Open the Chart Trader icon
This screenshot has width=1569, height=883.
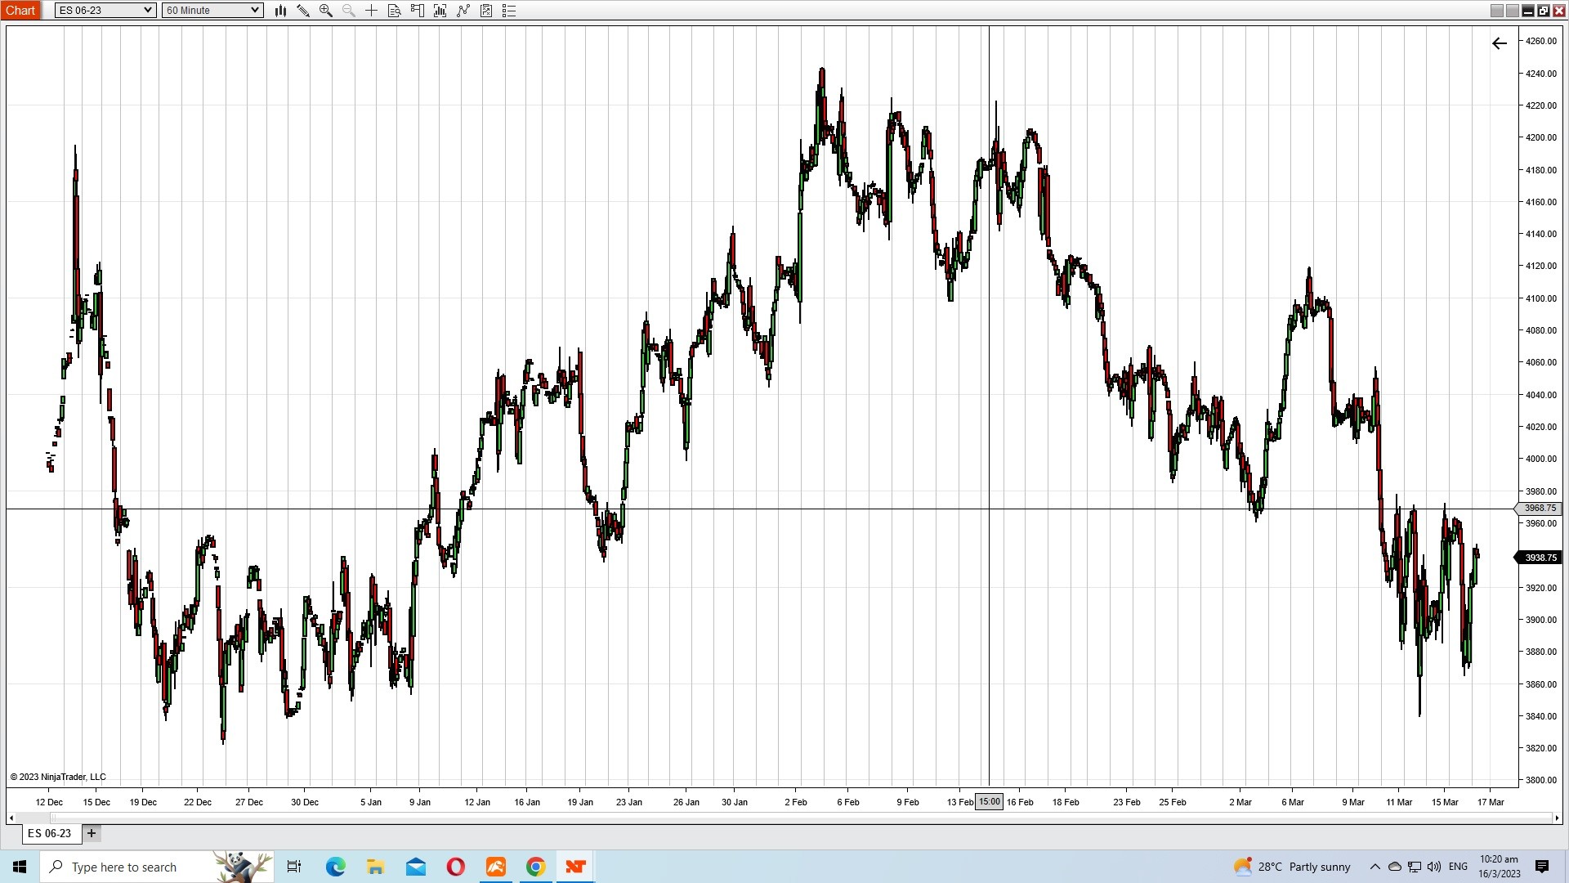pos(417,11)
